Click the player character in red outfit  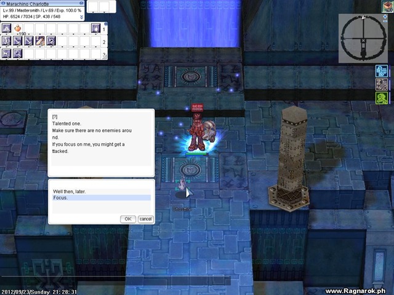pos(197,132)
